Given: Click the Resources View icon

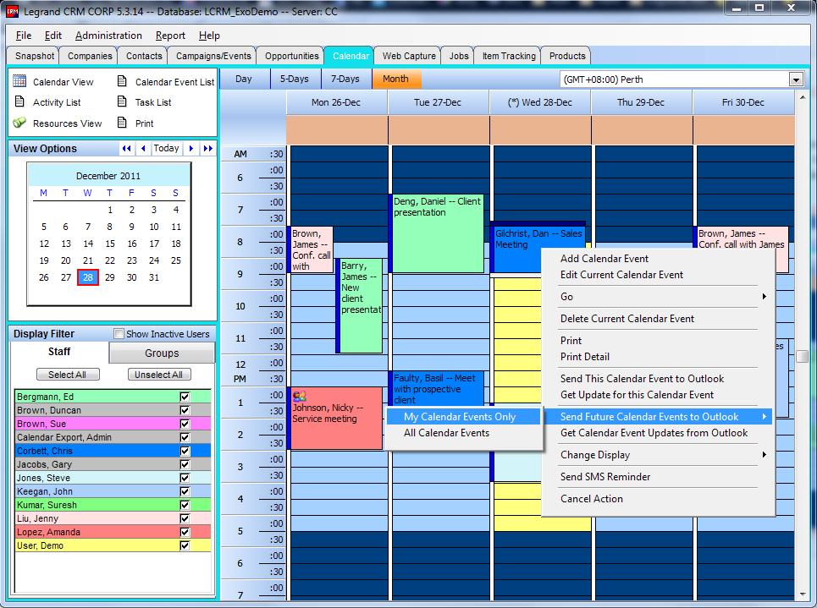Looking at the screenshot, I should coord(19,123).
